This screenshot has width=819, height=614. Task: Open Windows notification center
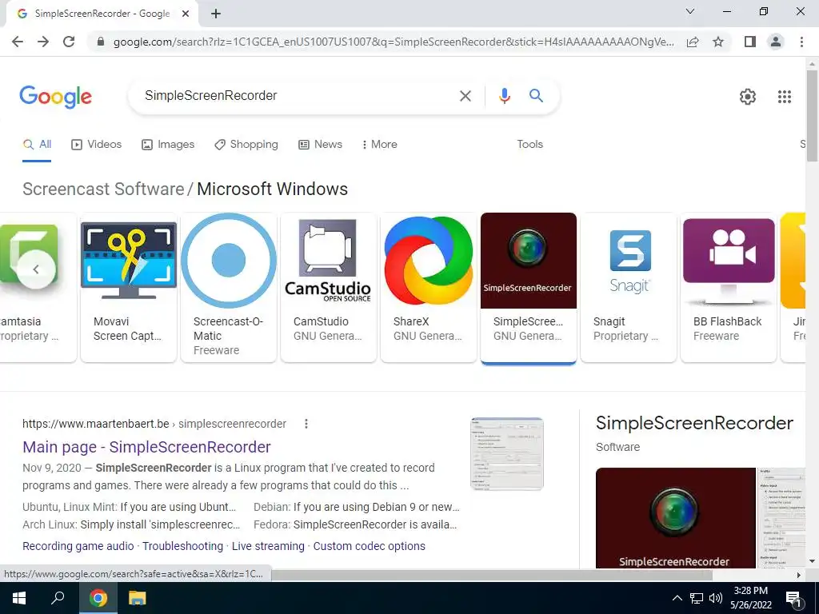[x=794, y=599]
